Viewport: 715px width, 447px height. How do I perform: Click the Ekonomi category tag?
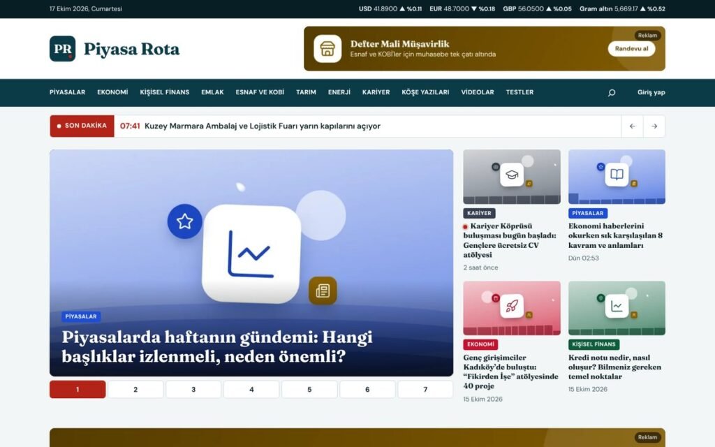(480, 344)
